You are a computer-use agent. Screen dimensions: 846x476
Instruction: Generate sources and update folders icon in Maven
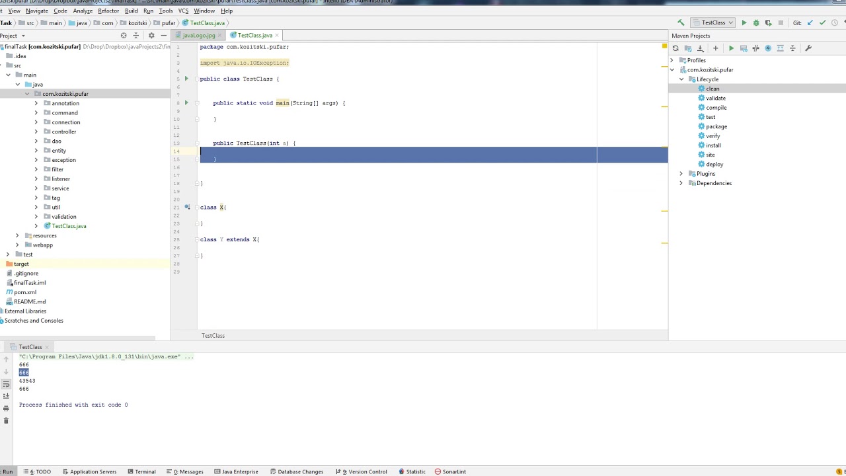click(688, 48)
